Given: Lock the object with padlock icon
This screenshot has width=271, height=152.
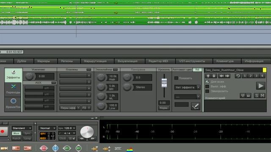Looking at the screenshot, I should (x=249, y=95).
